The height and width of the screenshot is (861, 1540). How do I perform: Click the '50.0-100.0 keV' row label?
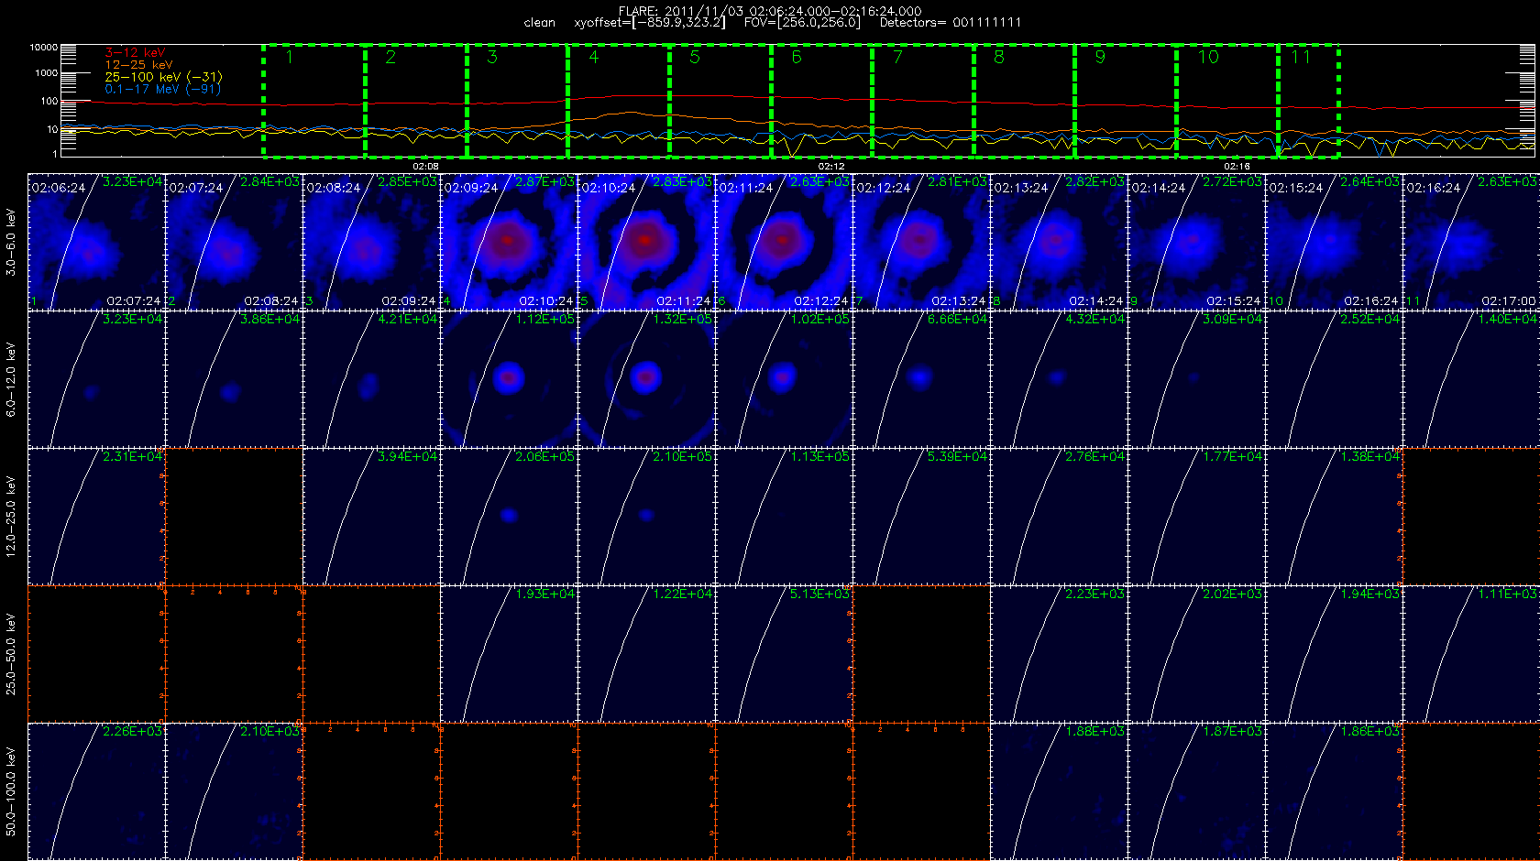click(x=11, y=791)
